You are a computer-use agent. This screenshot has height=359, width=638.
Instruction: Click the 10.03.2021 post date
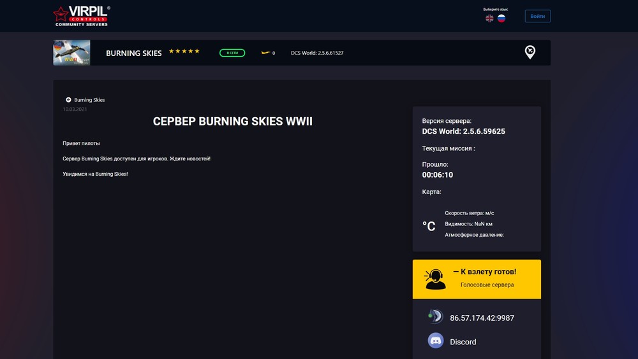[x=75, y=109]
